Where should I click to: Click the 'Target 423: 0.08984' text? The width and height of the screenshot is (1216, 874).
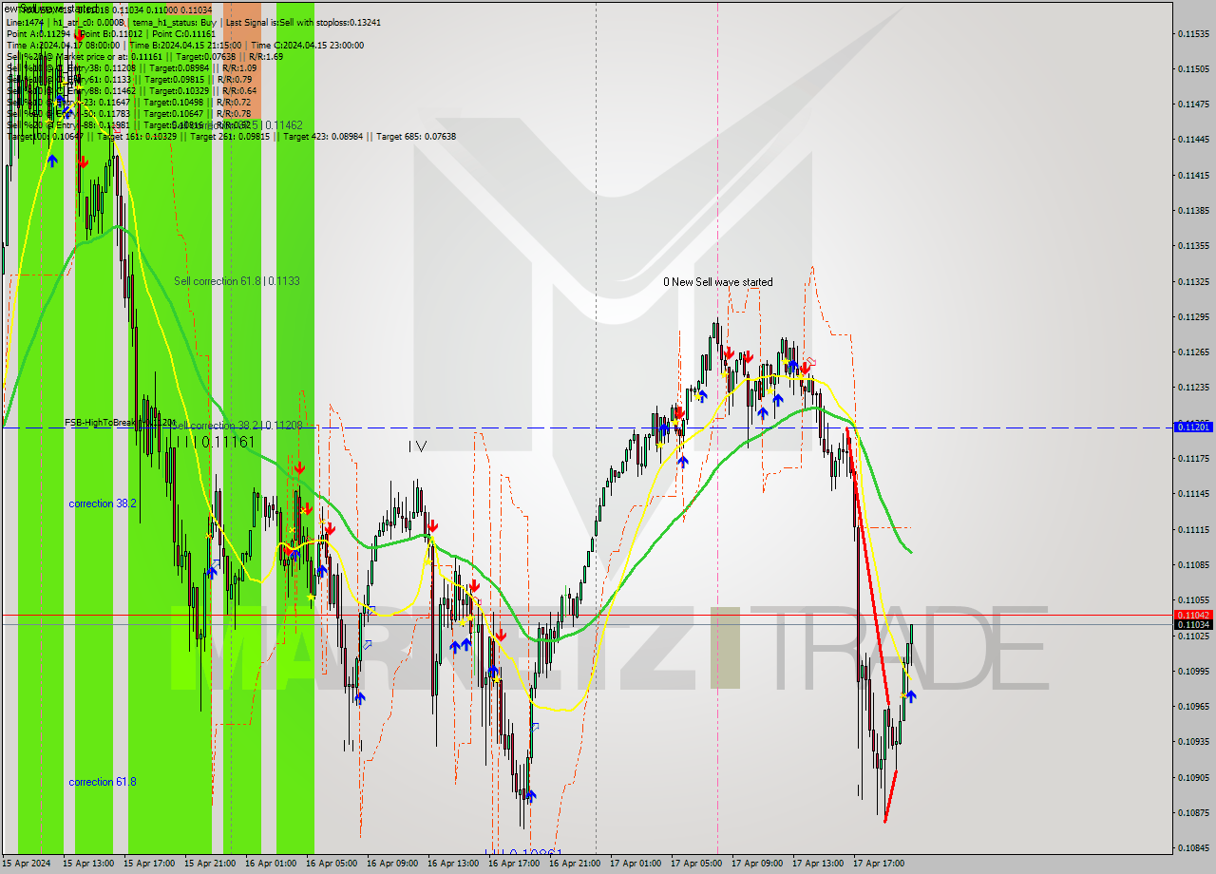tap(324, 136)
